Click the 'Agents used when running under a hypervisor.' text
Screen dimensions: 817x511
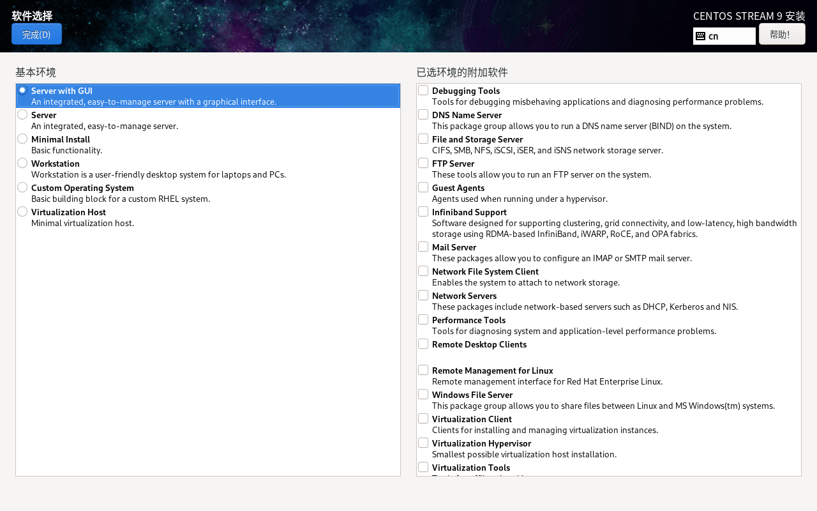click(x=520, y=199)
